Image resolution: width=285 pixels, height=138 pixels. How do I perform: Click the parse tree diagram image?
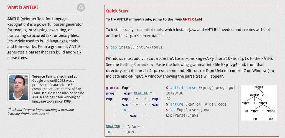click(259, 103)
